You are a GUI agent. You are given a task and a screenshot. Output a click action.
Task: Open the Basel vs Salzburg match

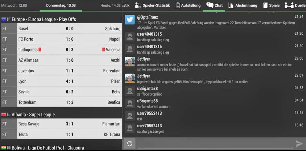click(62, 28)
